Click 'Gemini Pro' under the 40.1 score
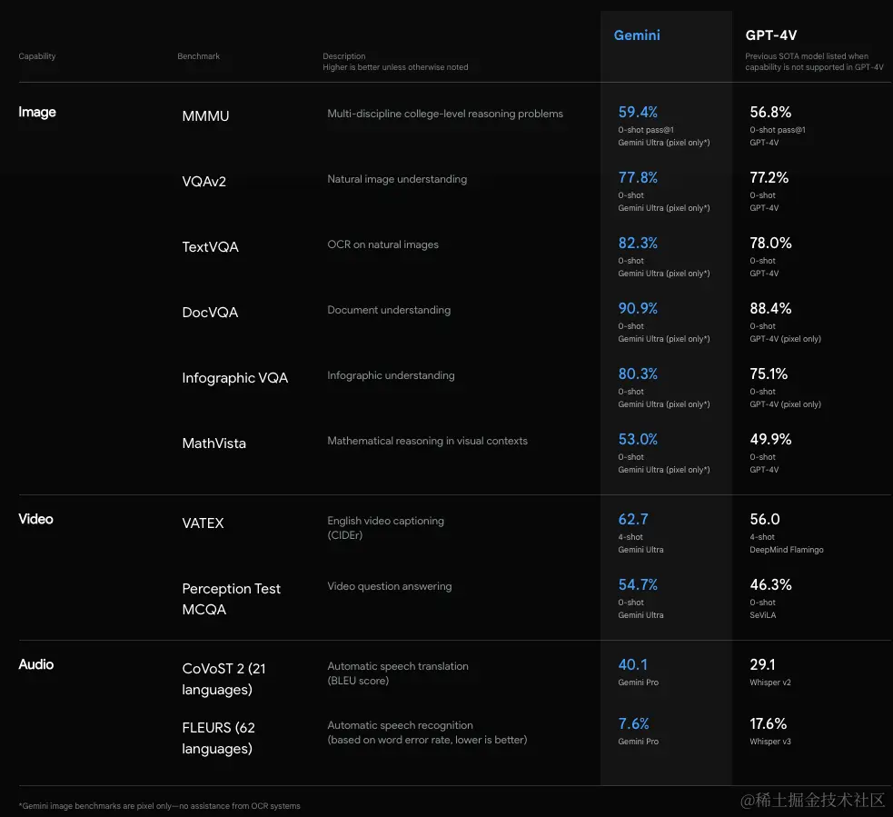 tap(639, 682)
